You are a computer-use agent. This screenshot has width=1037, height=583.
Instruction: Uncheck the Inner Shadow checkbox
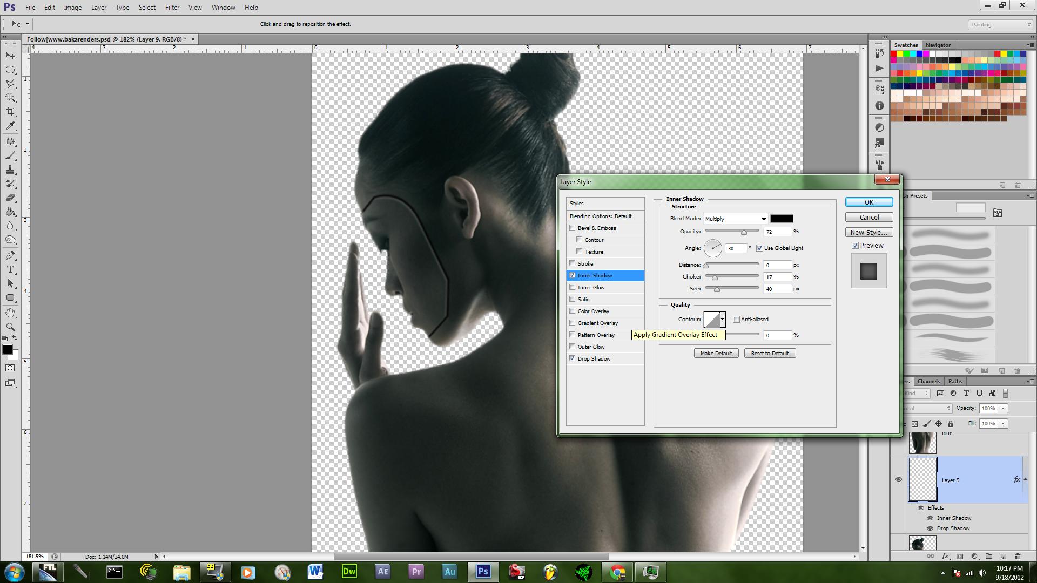573,275
